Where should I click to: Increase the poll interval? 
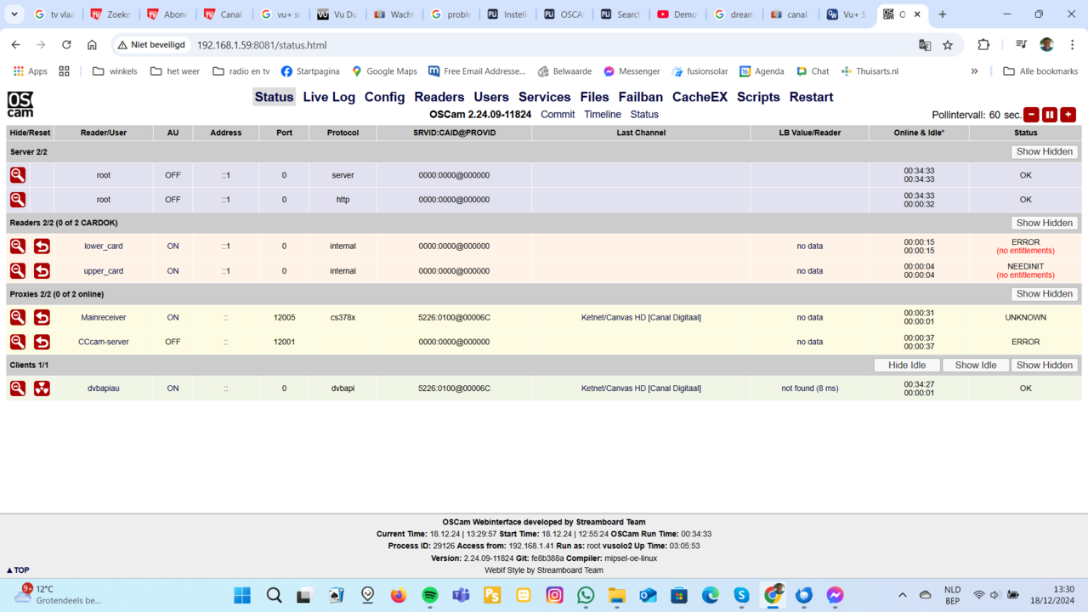click(x=1068, y=115)
